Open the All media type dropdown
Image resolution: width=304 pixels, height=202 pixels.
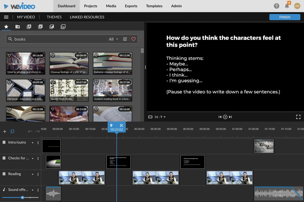pos(113,39)
